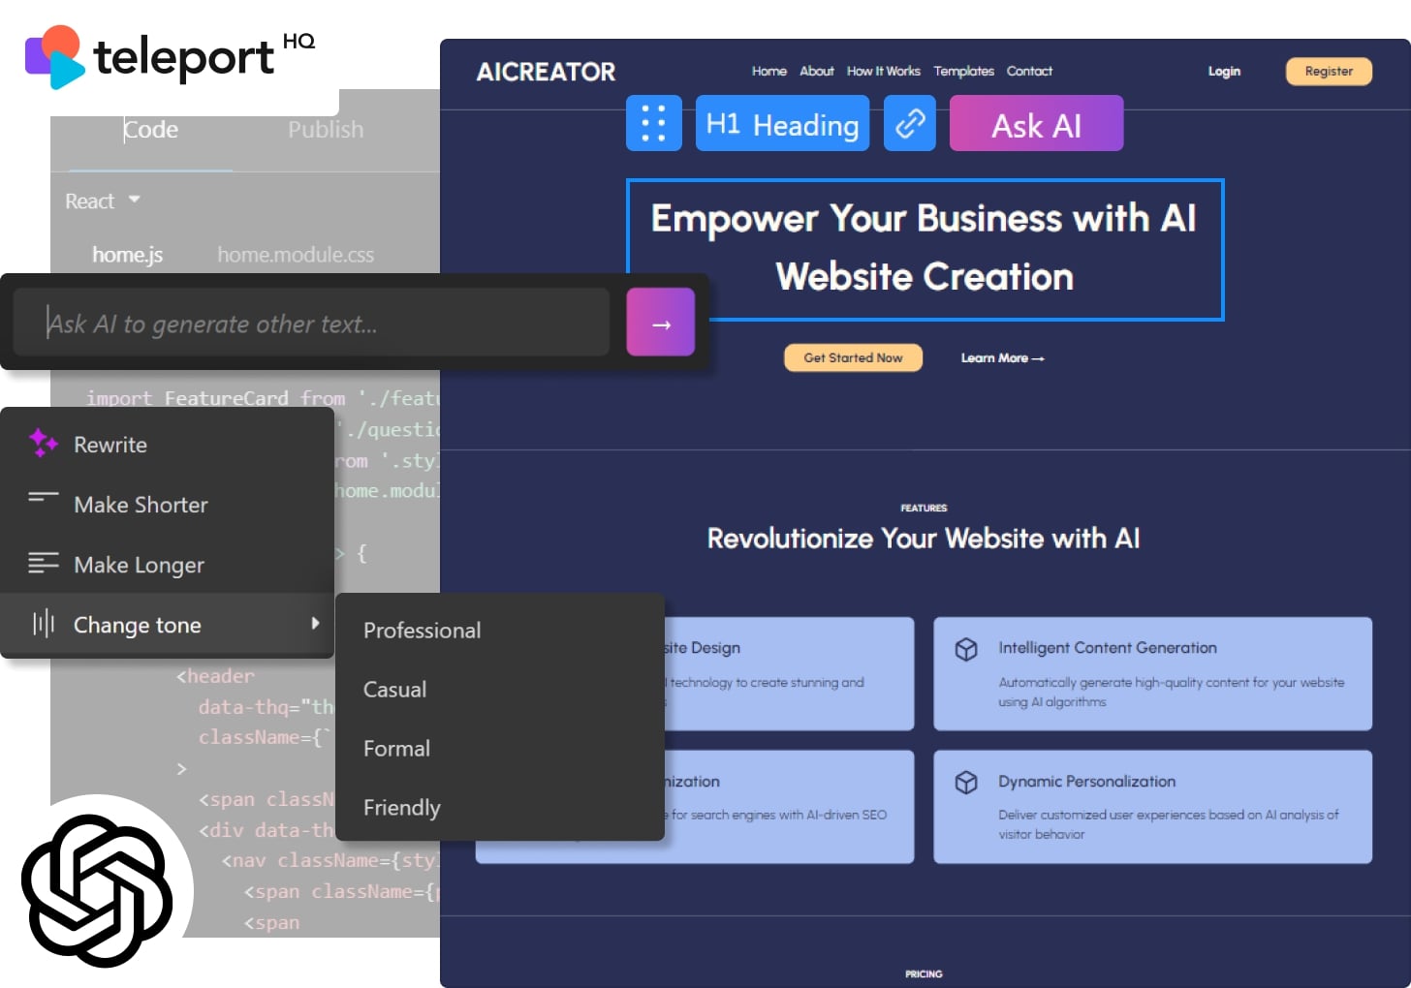
Task: Click the import FeatureCard code line
Action: point(262,397)
